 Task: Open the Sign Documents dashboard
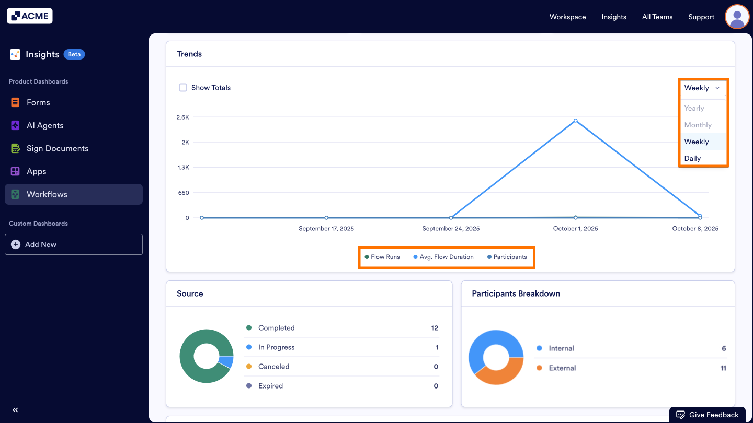coord(57,148)
